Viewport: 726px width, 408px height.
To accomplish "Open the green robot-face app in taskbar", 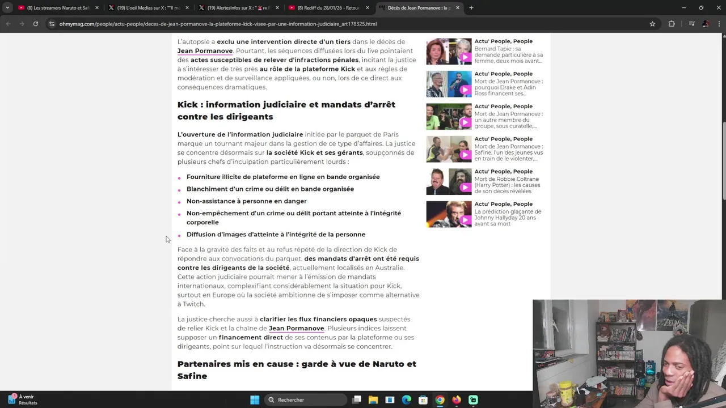I will pyautogui.click(x=473, y=400).
